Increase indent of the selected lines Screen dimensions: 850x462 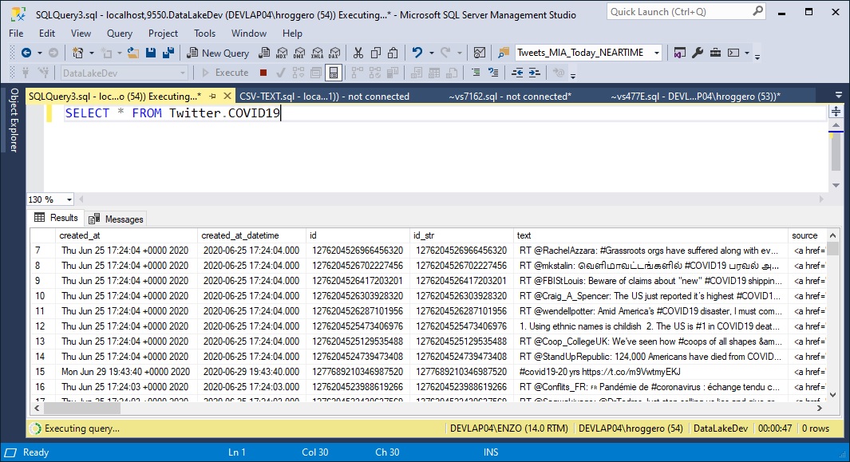point(535,73)
